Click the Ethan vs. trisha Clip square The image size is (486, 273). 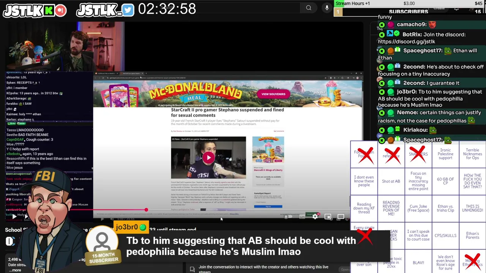(x=445, y=208)
